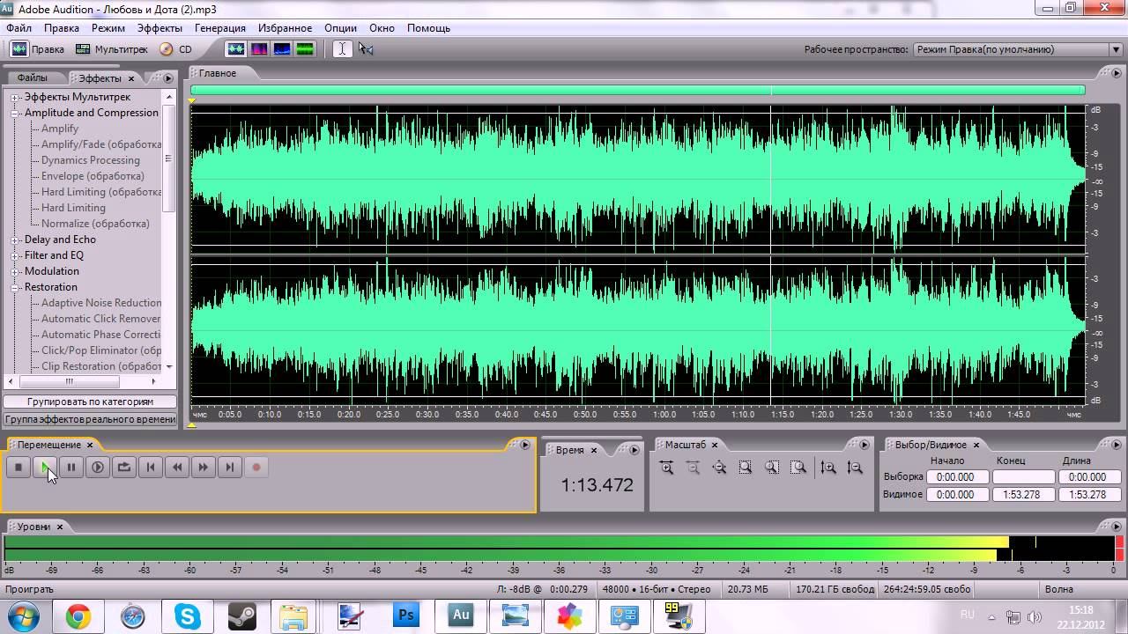Select the Spectral Frequency display icon
1128x634 pixels.
tap(259, 49)
